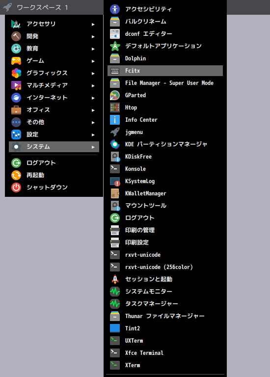This screenshot has height=377, width=270.
Task: Click the GParted disk icon
Action: click(x=115, y=95)
